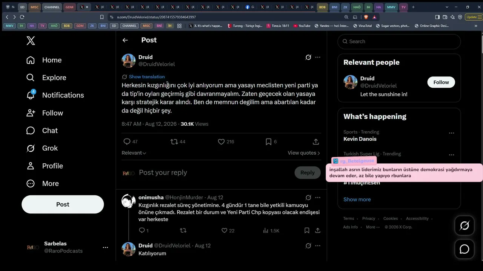
Task: Open Notifications in the X sidebar
Action: point(55,95)
